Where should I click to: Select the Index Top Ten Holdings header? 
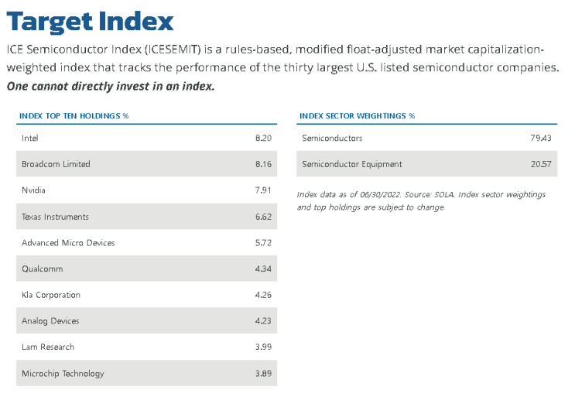[x=74, y=116]
